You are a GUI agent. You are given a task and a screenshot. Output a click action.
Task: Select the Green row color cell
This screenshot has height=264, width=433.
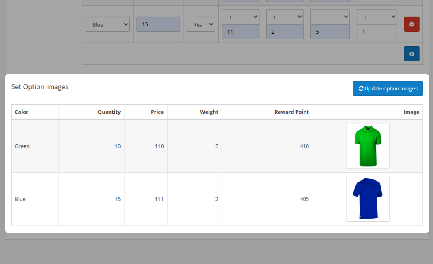(x=22, y=146)
